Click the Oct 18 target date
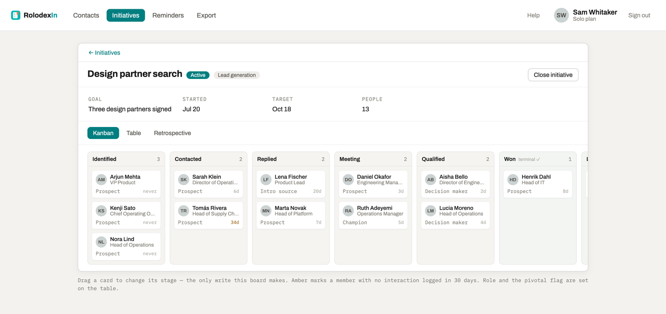666x314 pixels. tap(282, 109)
